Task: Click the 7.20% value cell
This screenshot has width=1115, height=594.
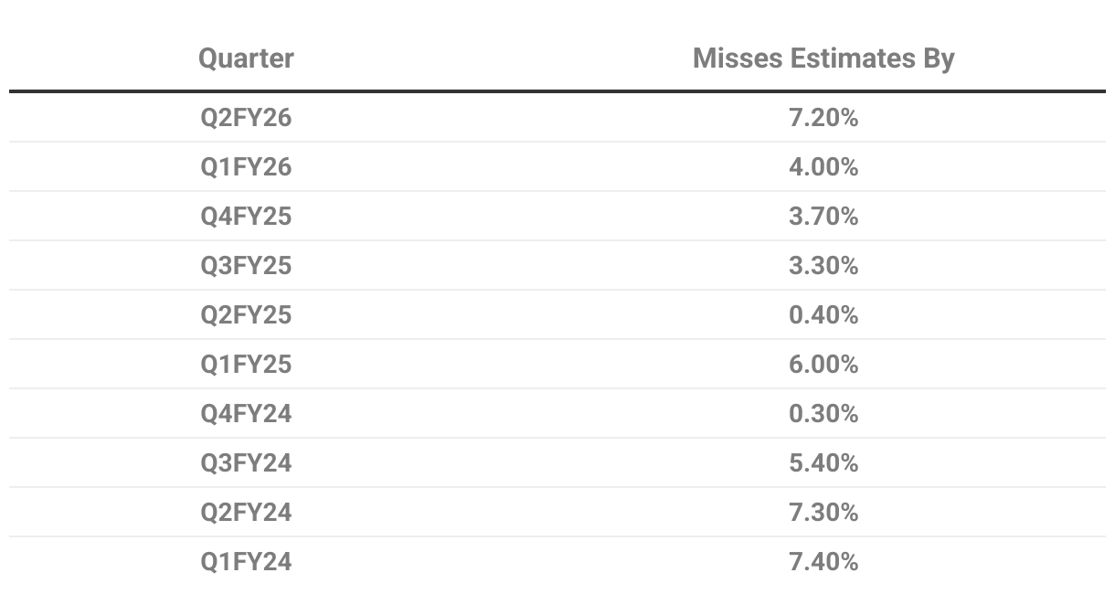Action: tap(823, 118)
